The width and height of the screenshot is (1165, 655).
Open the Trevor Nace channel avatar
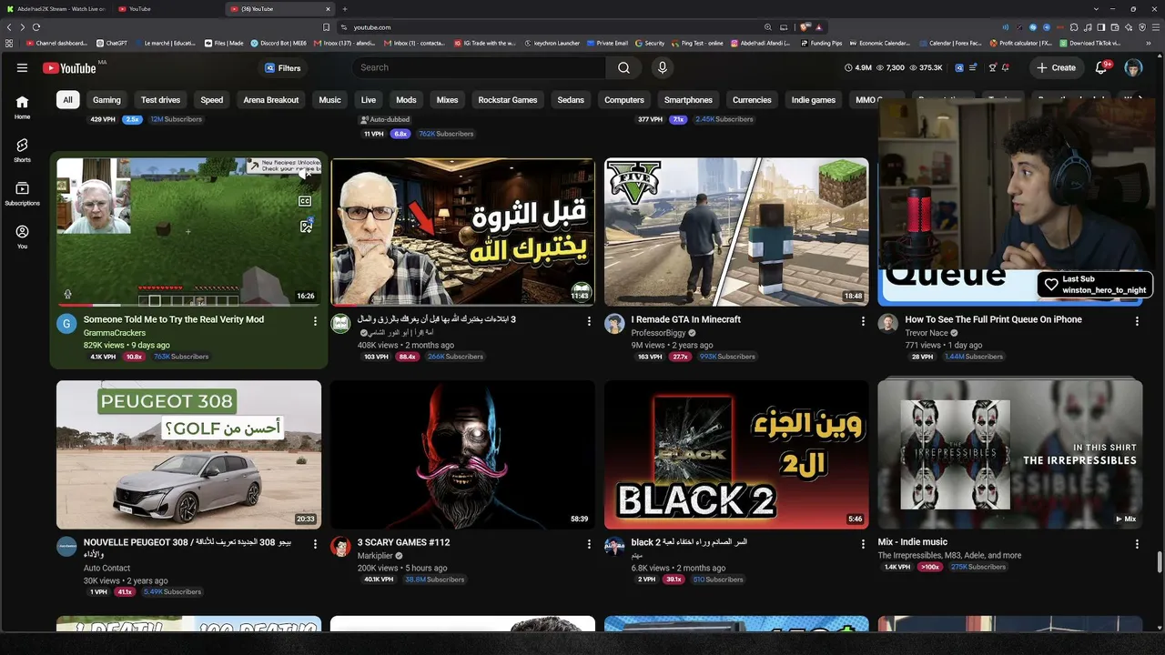[x=887, y=324]
